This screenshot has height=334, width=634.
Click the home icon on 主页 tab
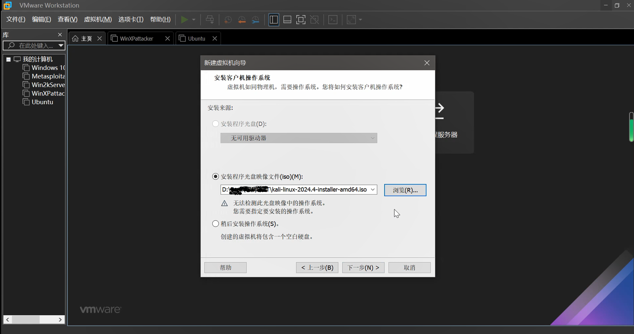click(75, 39)
